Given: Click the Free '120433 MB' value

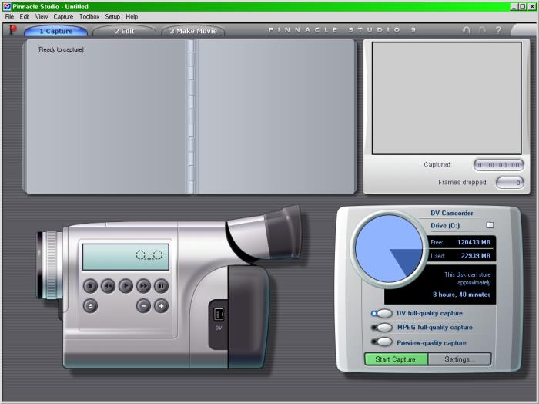Looking at the screenshot, I should [474, 242].
